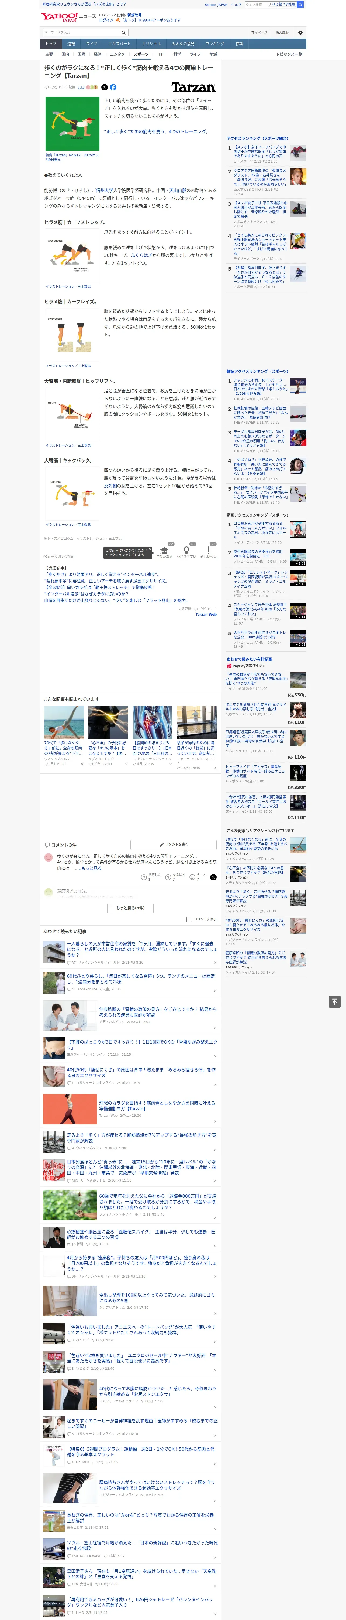
Task: Click article's main illustration thumbnail
Action: click(72, 124)
